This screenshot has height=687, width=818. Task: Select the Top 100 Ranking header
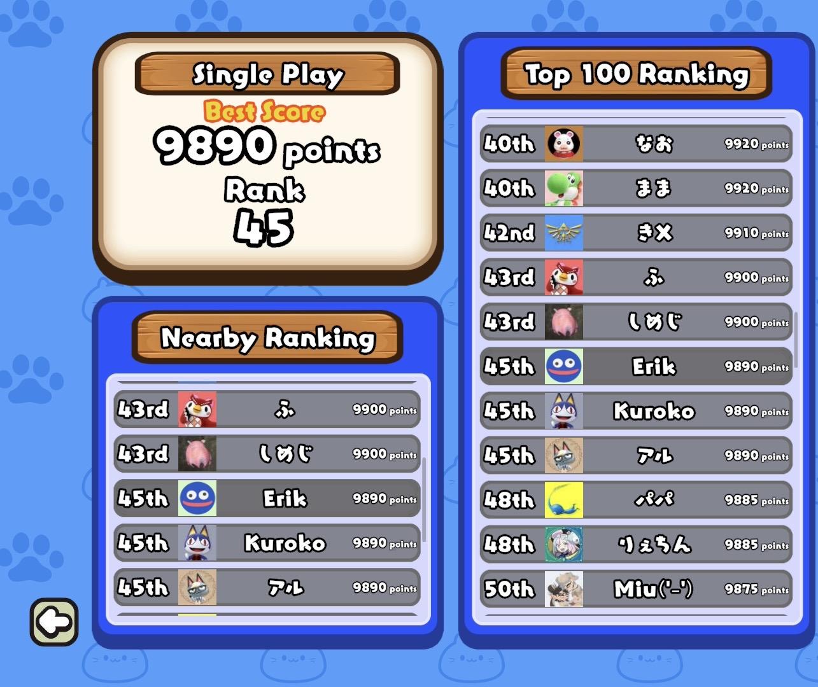[637, 74]
